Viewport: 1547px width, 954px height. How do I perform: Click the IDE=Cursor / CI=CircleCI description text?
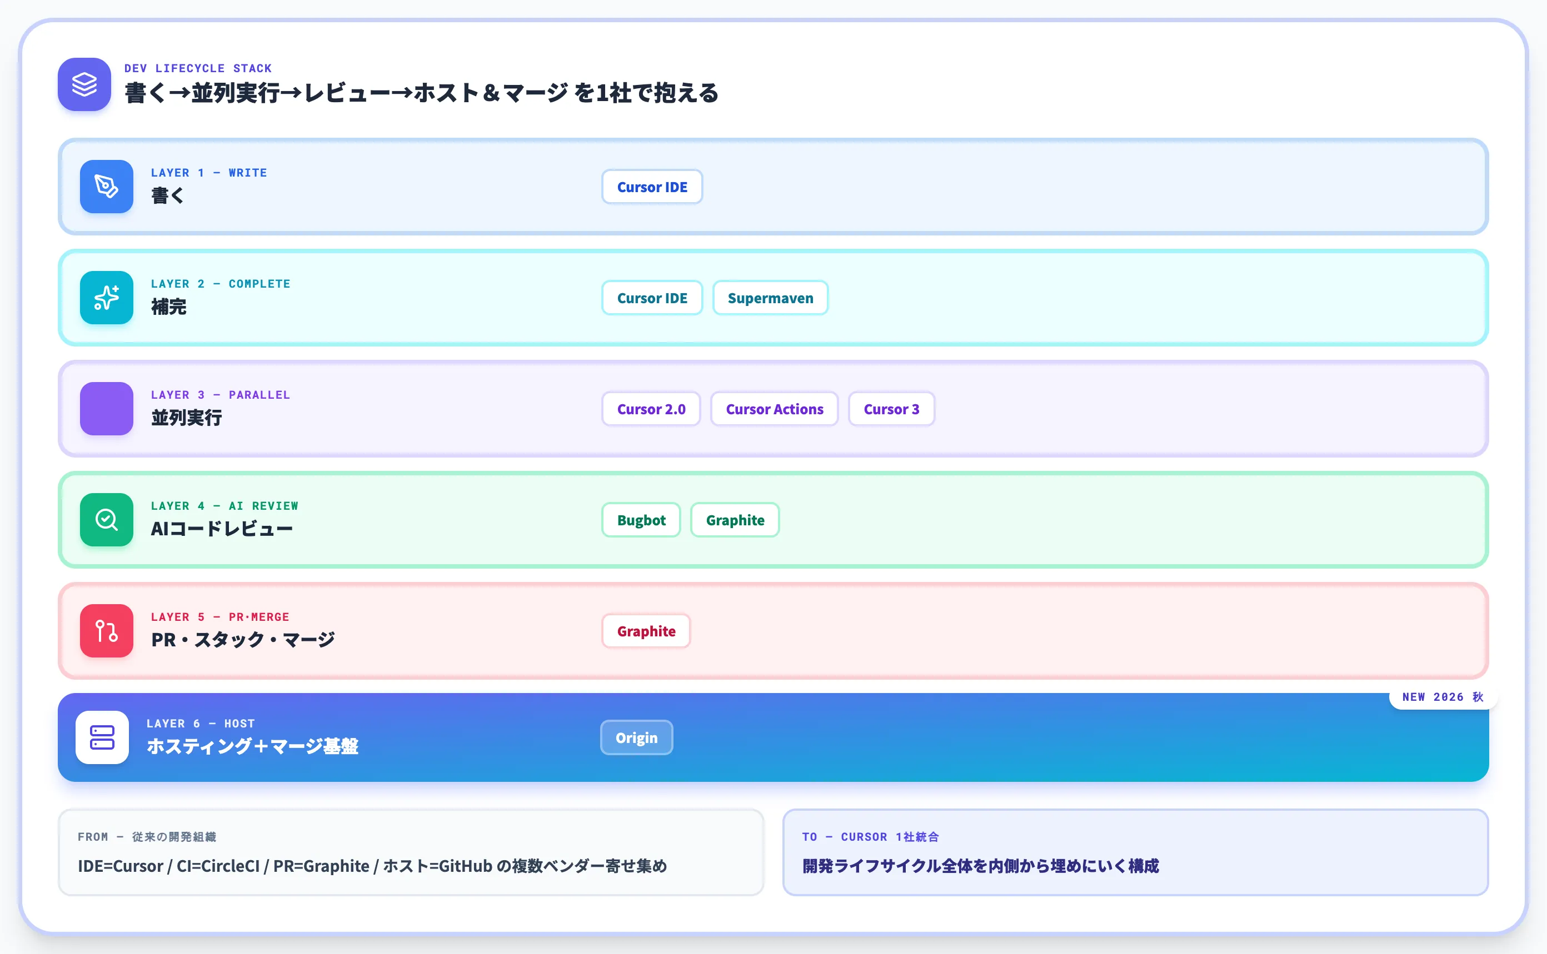point(372,866)
